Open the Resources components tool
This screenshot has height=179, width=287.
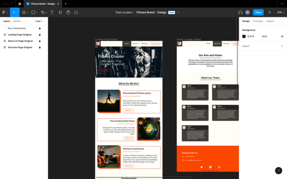[60, 12]
